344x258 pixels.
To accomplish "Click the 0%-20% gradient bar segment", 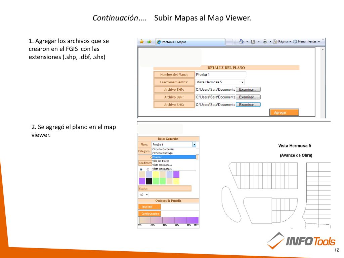I will (x=145, y=220).
